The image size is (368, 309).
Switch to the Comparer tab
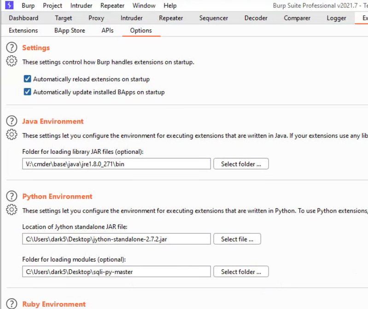point(297,18)
